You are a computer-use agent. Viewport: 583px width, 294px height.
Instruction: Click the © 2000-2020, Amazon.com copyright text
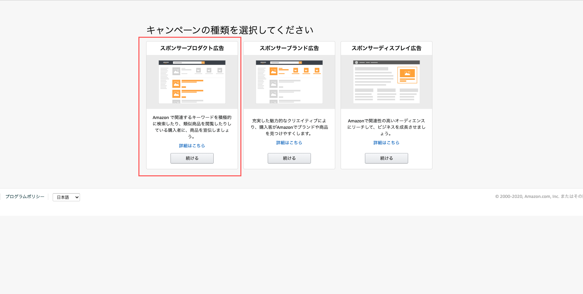(539, 197)
